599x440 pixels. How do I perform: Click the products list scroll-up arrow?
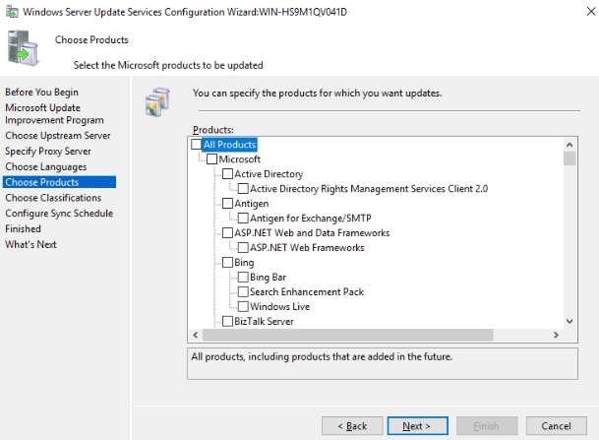coord(569,145)
